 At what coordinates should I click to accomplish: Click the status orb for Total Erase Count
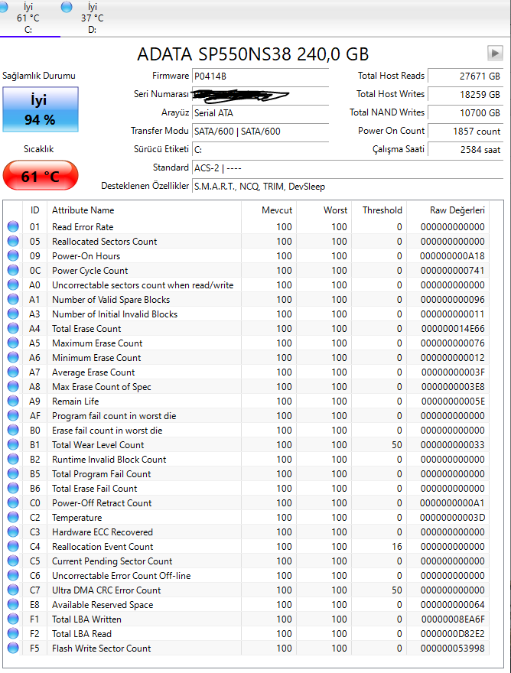coord(13,328)
